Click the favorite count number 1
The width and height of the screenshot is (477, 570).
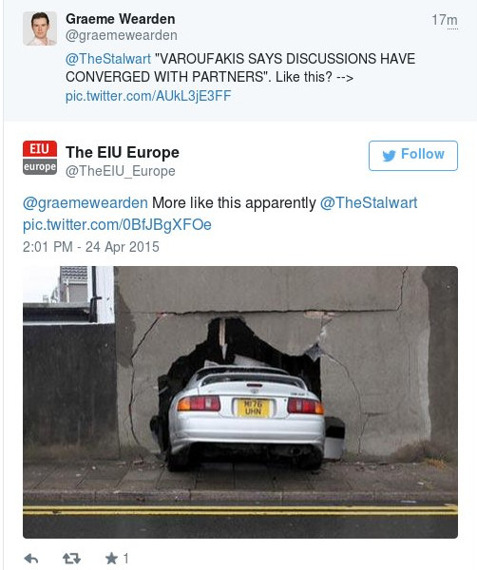(125, 558)
